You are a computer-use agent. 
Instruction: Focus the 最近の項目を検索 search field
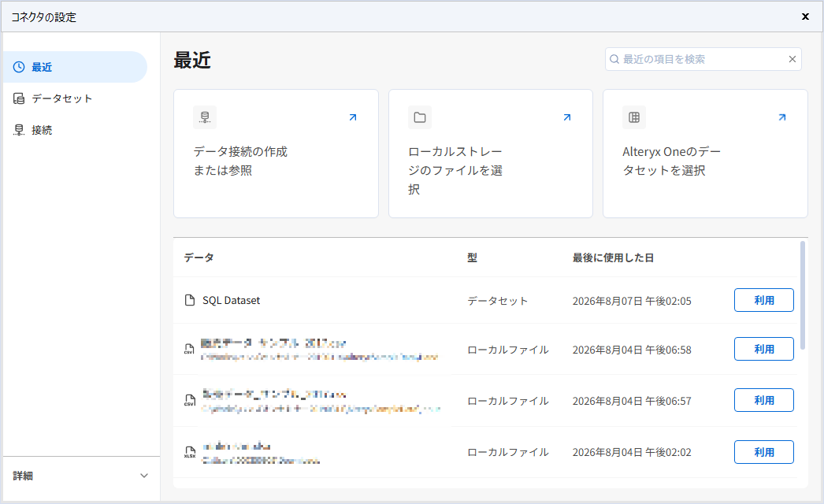pos(703,59)
